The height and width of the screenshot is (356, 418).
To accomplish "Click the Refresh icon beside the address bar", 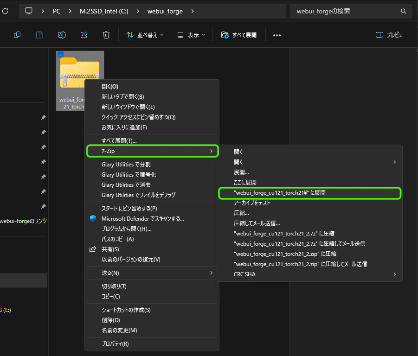I will (x=5, y=11).
